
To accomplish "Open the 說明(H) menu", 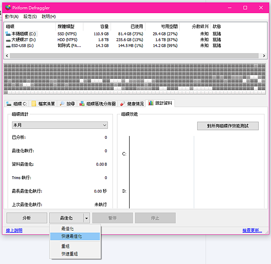I will [49, 17].
